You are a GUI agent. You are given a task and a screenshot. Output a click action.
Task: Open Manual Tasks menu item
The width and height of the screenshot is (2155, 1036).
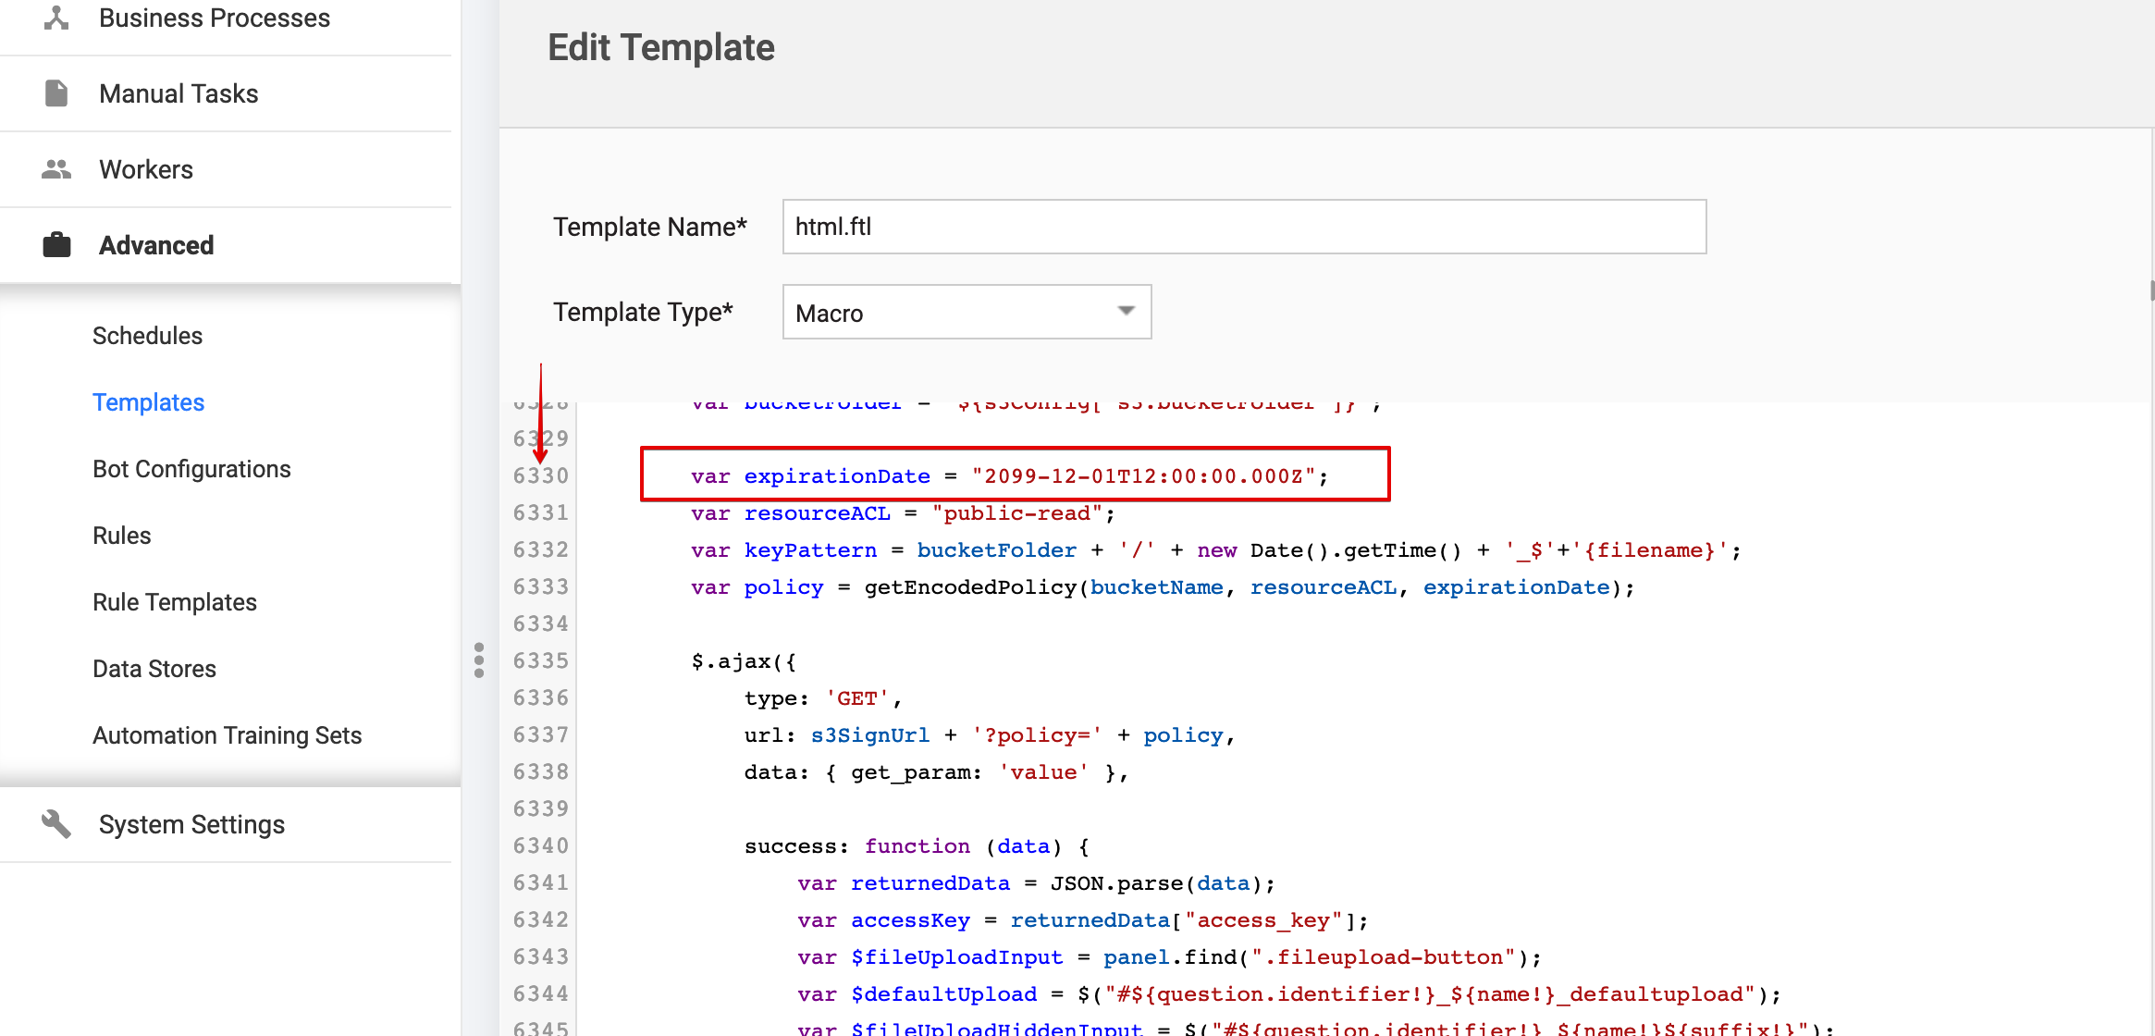[x=226, y=93]
